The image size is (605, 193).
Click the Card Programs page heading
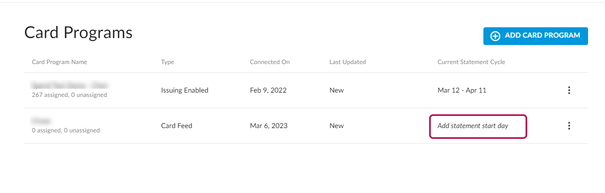coord(78,33)
